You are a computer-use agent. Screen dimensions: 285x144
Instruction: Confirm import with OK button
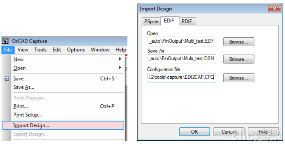click(195, 131)
